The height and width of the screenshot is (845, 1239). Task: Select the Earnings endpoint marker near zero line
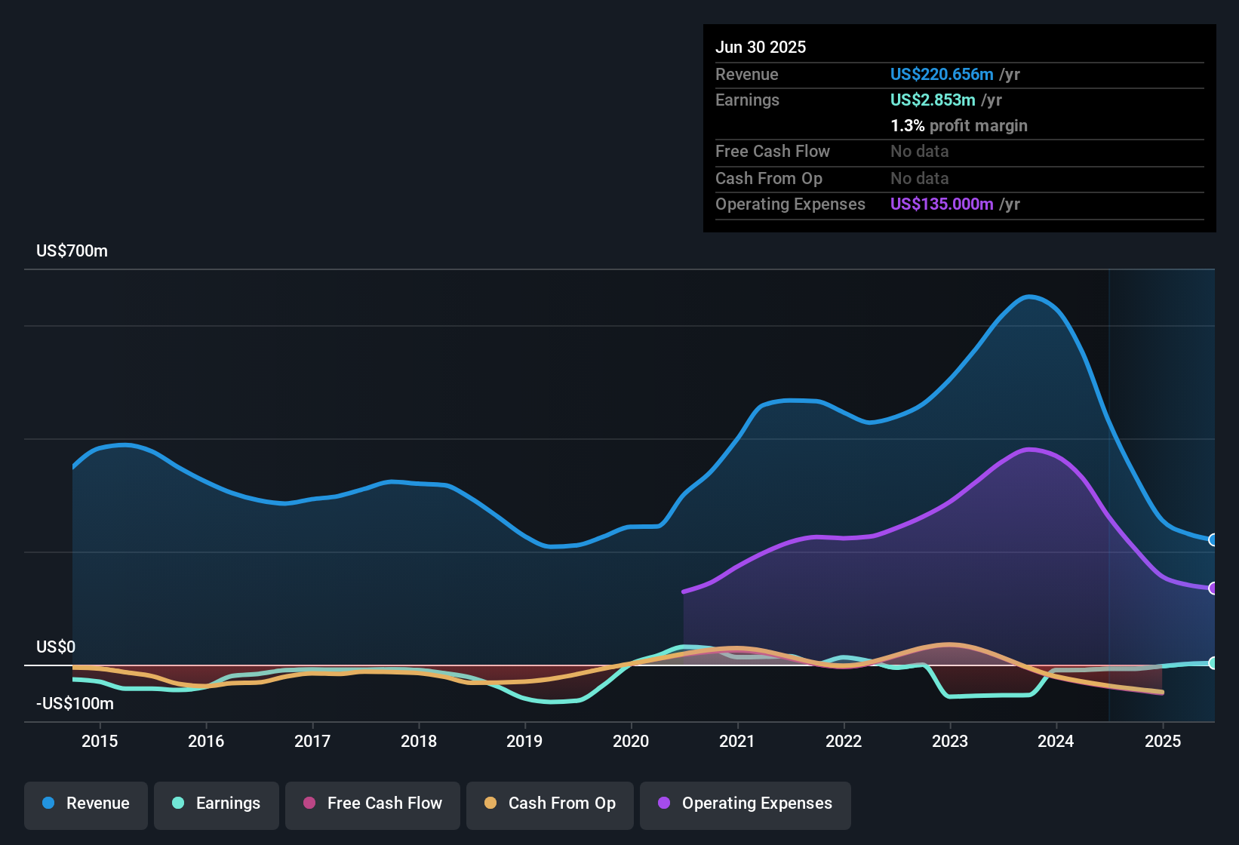pos(1213,663)
